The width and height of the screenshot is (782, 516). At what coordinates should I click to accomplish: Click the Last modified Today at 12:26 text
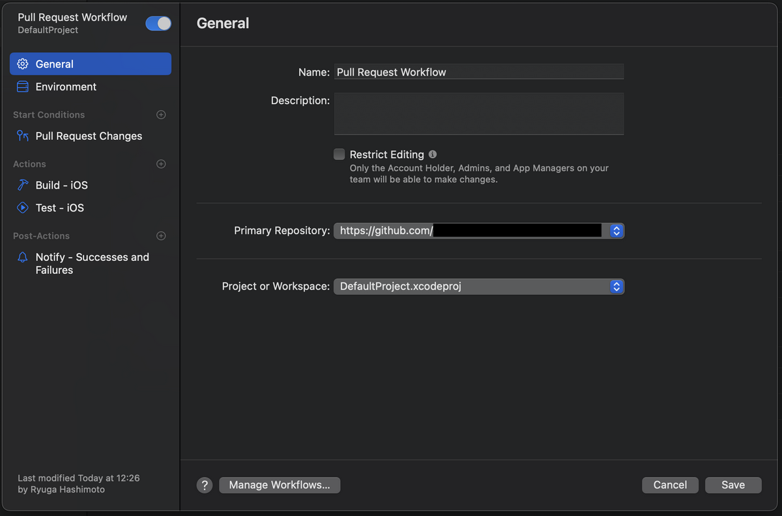click(79, 478)
